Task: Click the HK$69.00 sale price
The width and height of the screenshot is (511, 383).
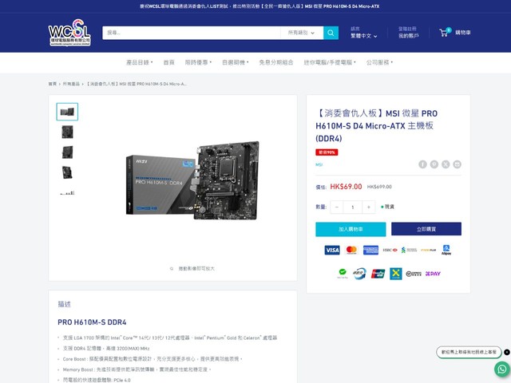Action: (x=346, y=187)
